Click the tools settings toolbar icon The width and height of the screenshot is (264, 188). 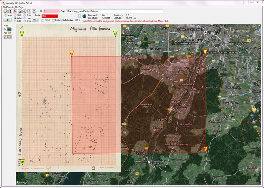pyautogui.click(x=24, y=11)
